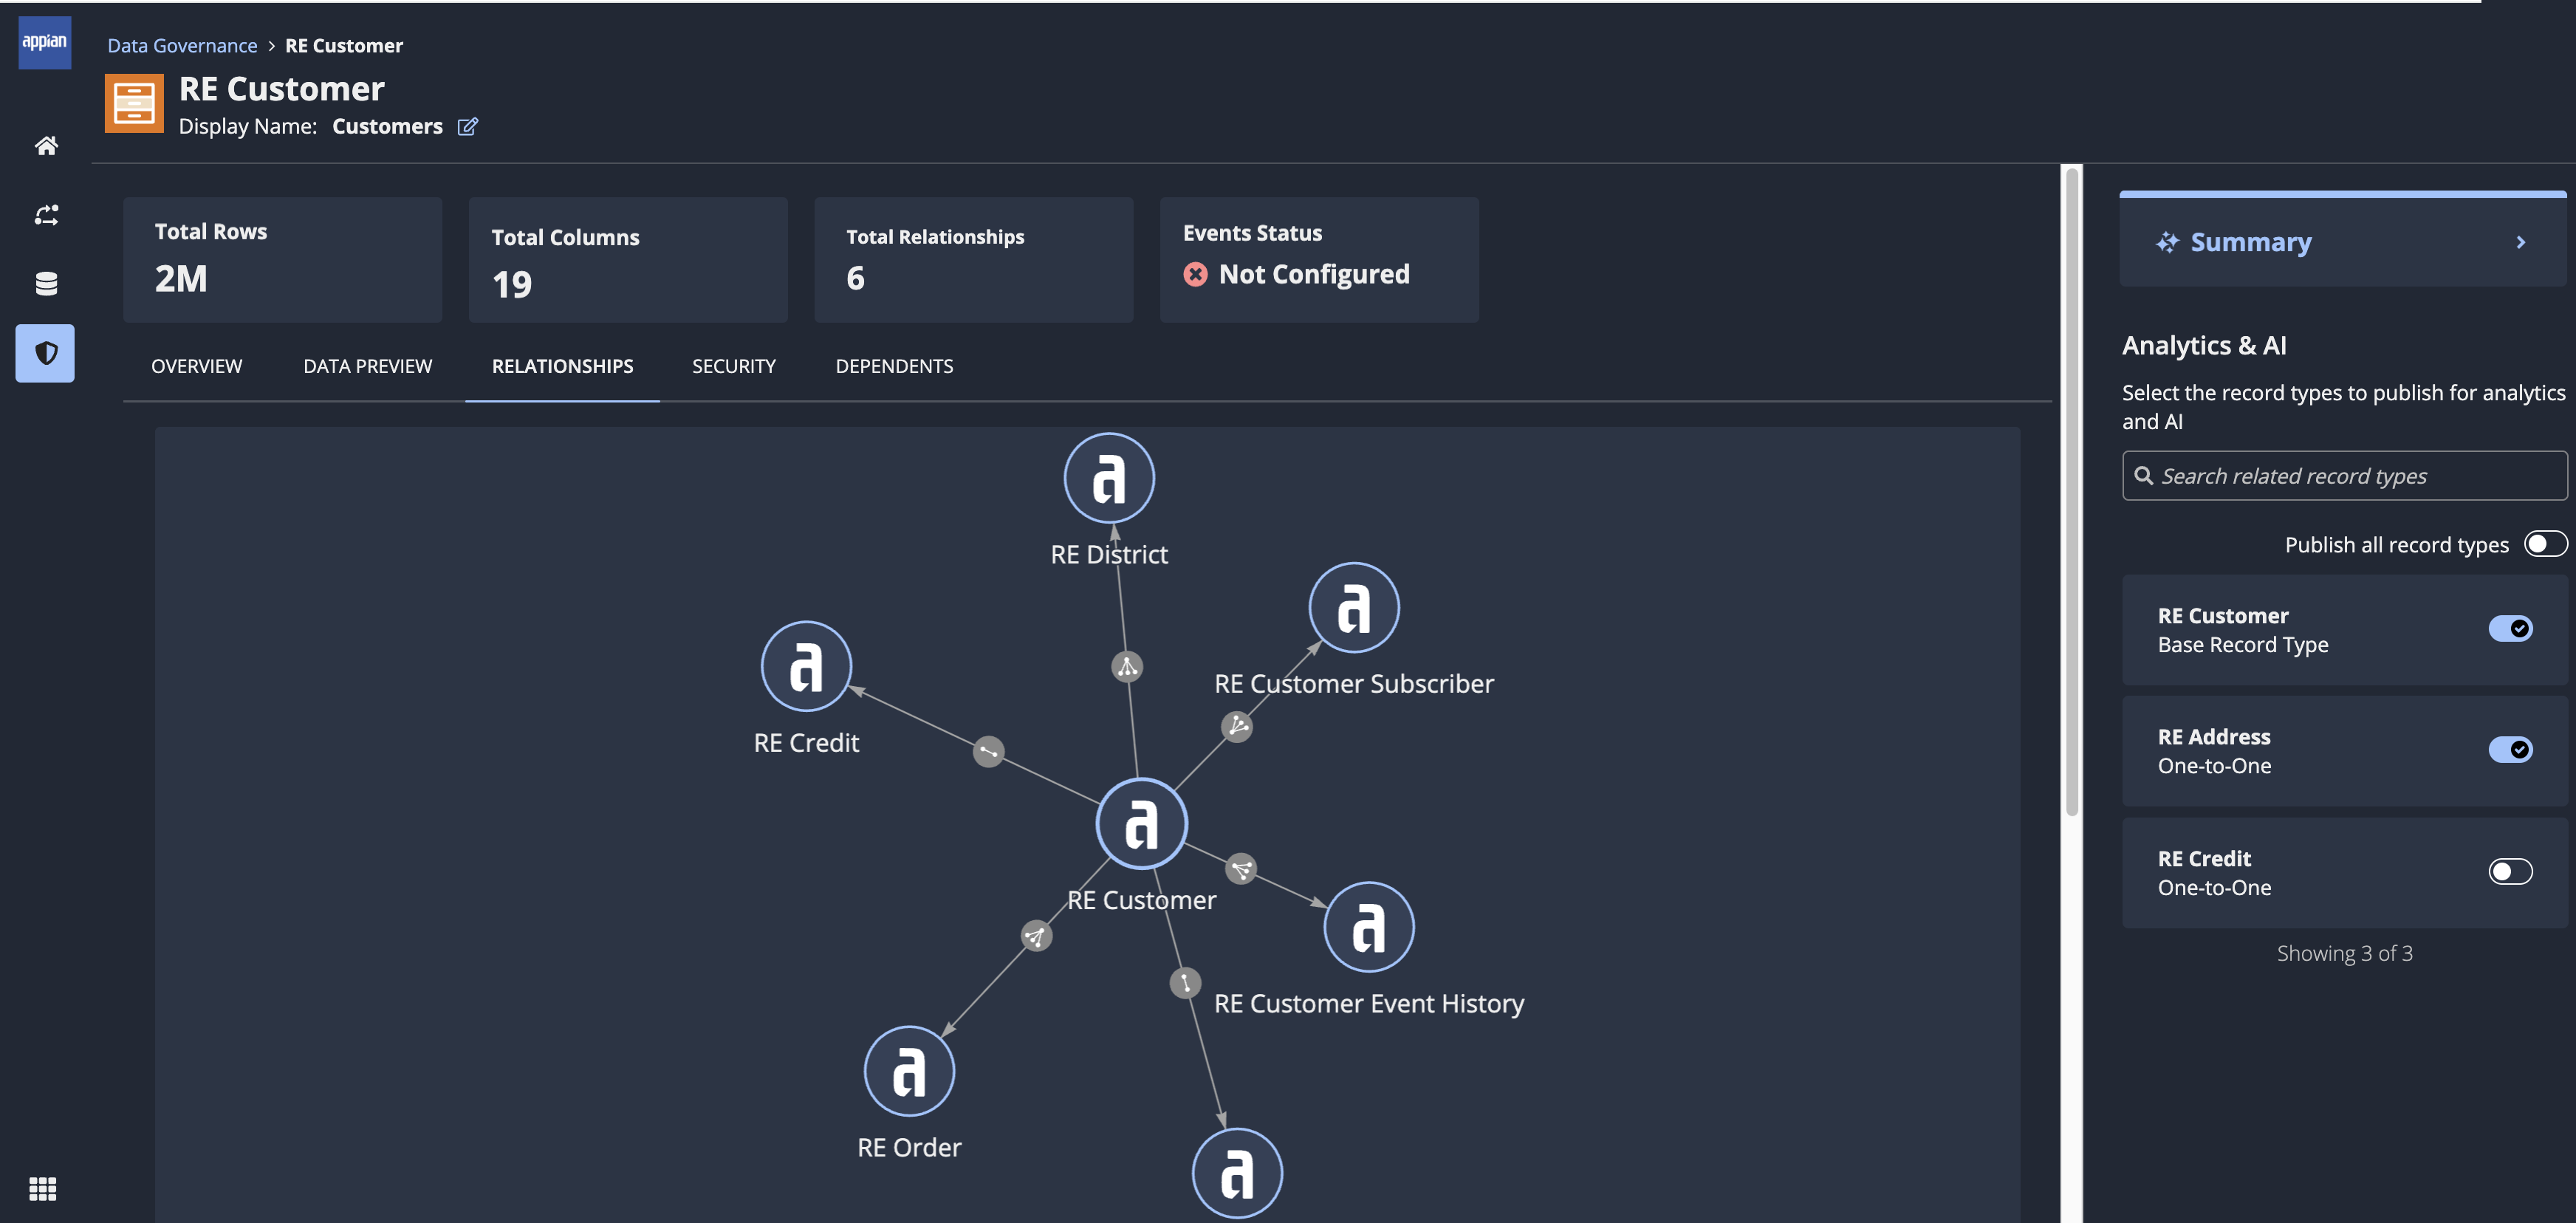Screen dimensions: 2576x1223
Task: Click the Not Configured error status icon
Action: 1195,274
